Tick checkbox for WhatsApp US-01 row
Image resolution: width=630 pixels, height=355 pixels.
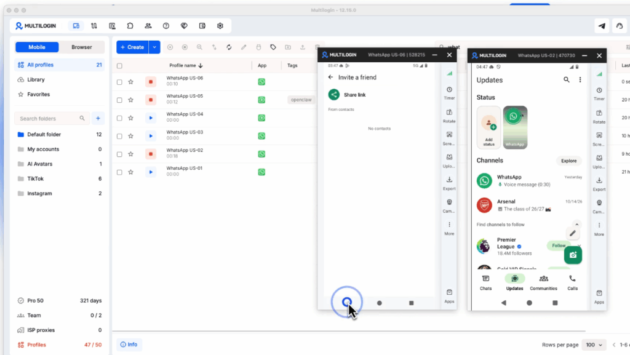(x=119, y=172)
